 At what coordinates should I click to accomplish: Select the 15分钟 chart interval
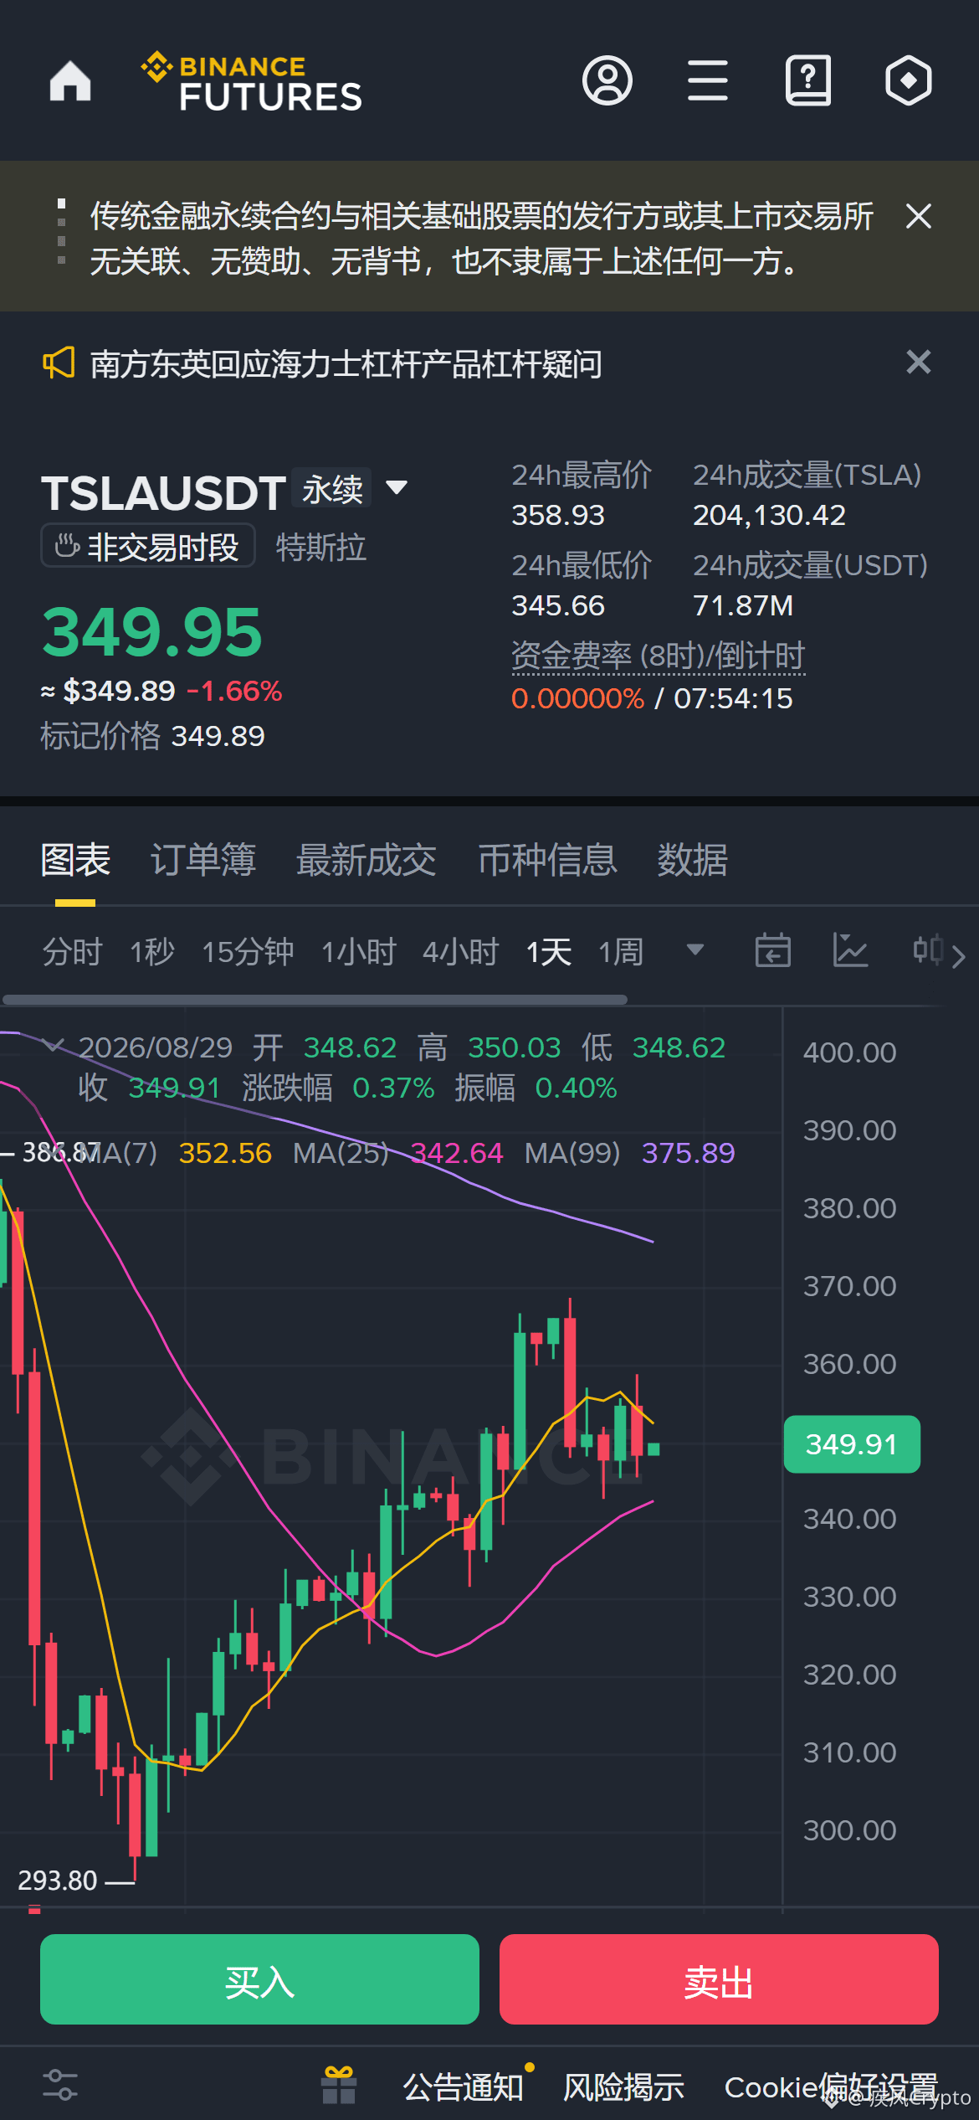tap(248, 952)
